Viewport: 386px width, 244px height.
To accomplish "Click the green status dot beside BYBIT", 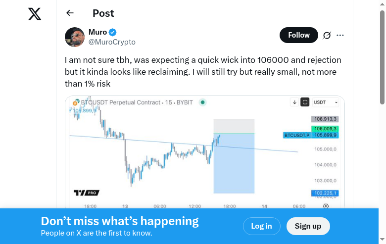I will pos(202,102).
